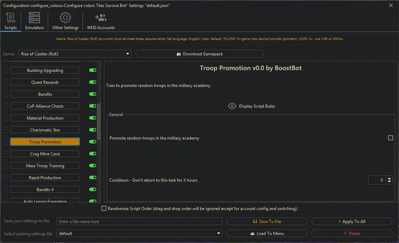Close the Configuration window
The height and width of the screenshot is (243, 399).
pyautogui.click(x=391, y=5)
